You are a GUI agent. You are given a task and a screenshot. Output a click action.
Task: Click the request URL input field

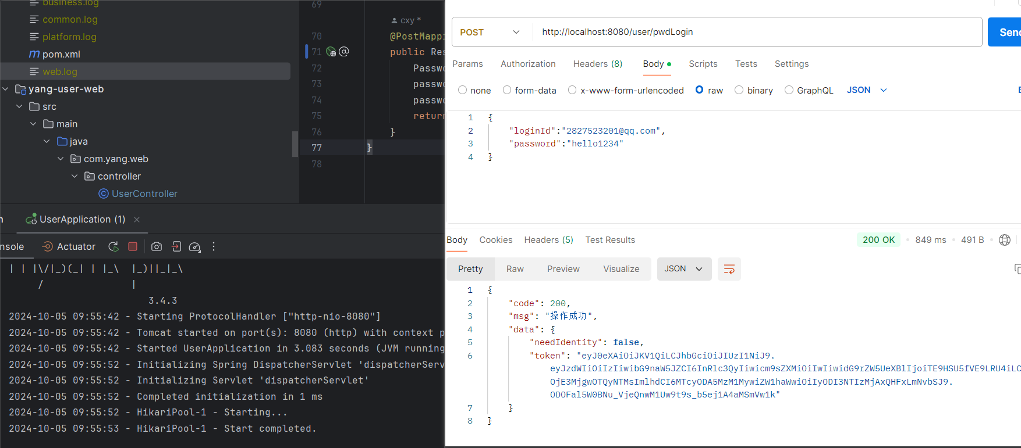[x=757, y=32]
